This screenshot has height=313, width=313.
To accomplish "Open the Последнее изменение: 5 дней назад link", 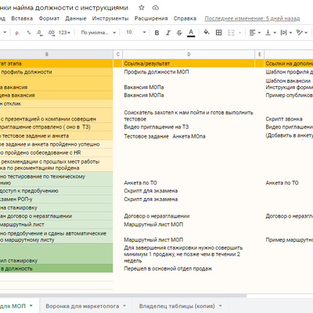I will point(252,19).
